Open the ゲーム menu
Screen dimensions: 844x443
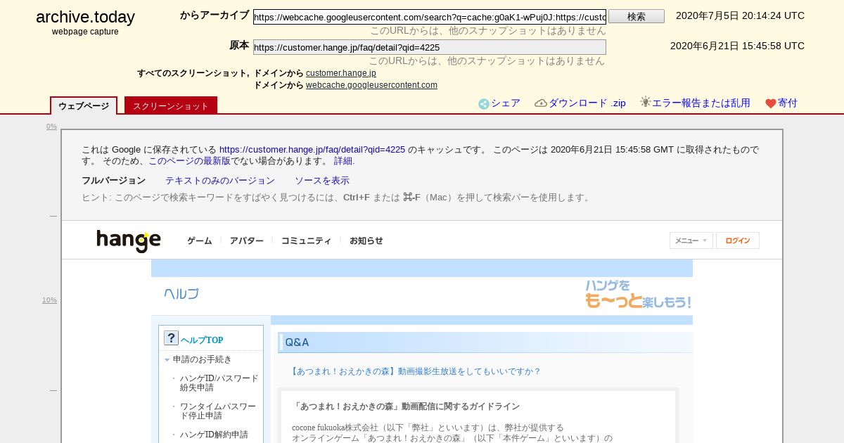click(200, 240)
